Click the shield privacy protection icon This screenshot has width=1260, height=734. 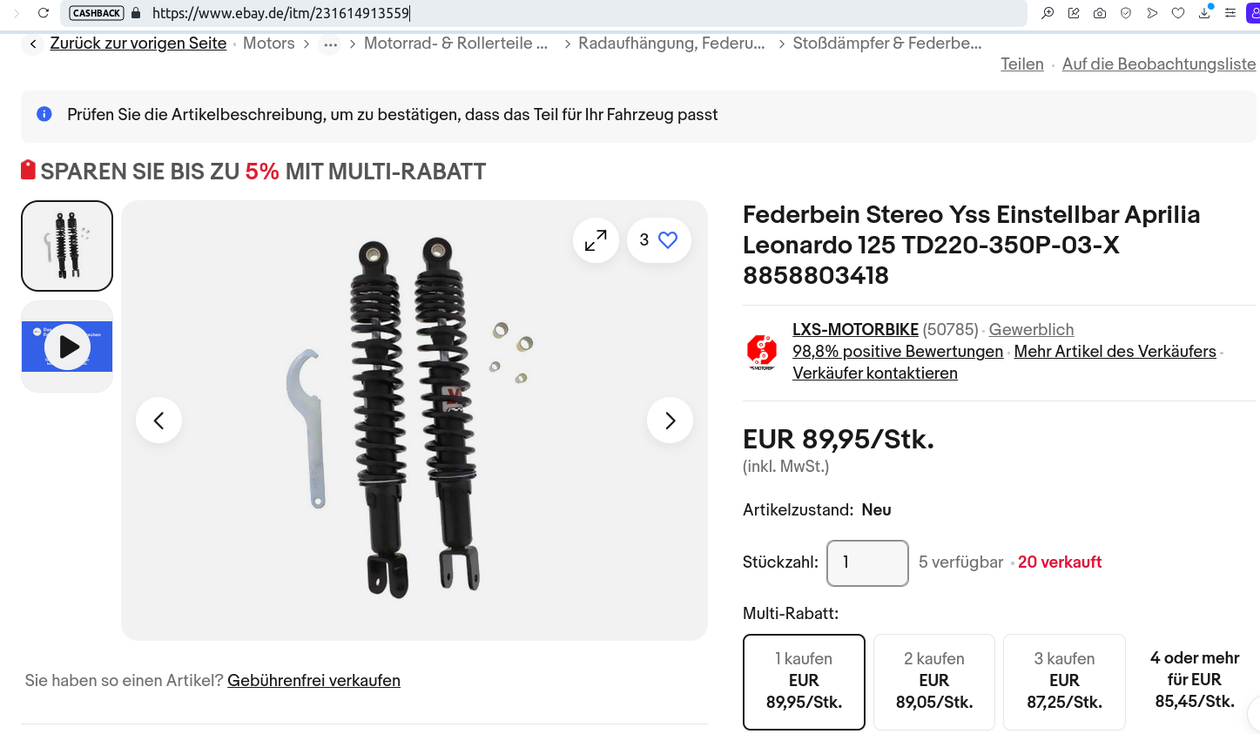(x=1126, y=13)
